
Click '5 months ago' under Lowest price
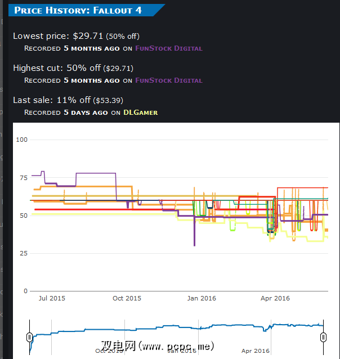click(x=92, y=48)
